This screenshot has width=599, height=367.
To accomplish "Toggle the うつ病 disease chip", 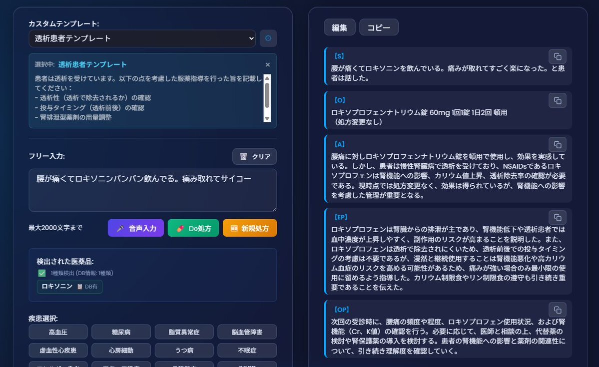I will (184, 350).
